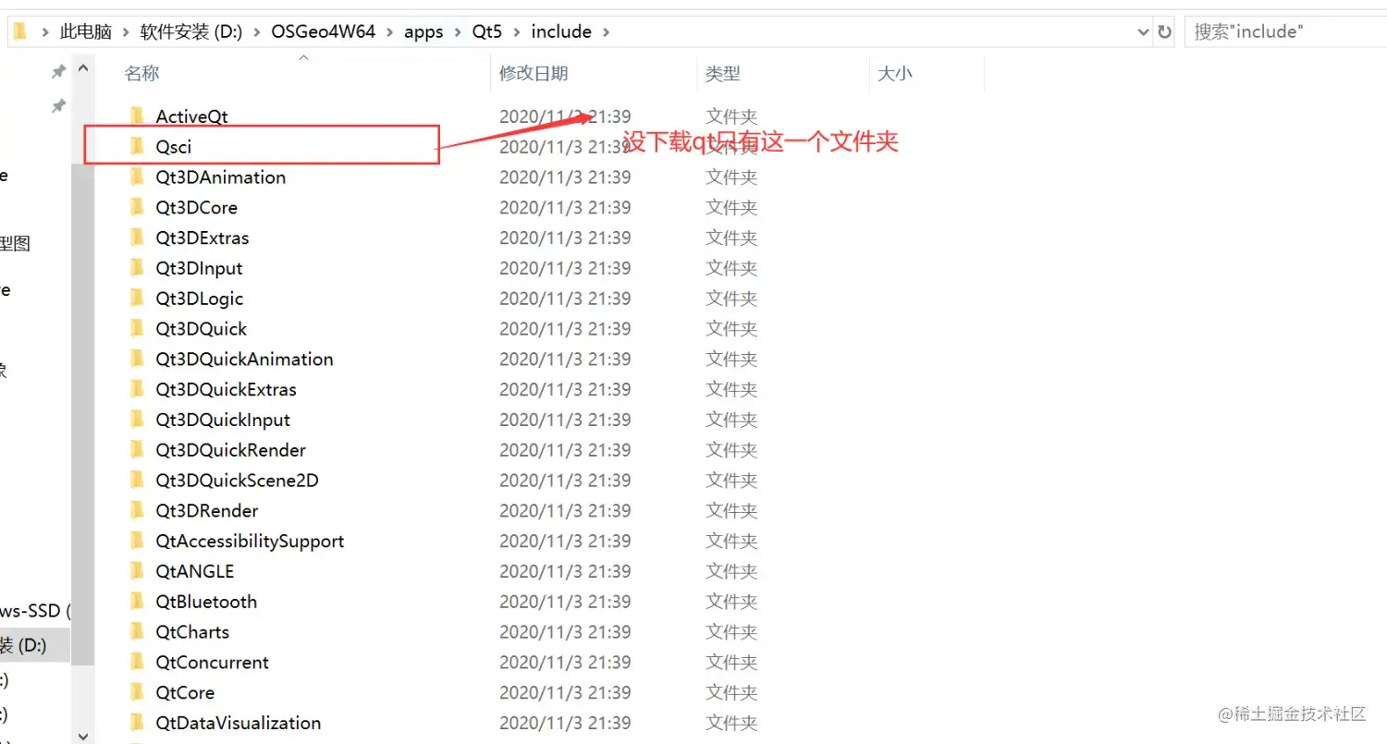Navigate to OSGeo4W64 breadcrumb
Image resolution: width=1387 pixels, height=744 pixels.
[x=324, y=31]
